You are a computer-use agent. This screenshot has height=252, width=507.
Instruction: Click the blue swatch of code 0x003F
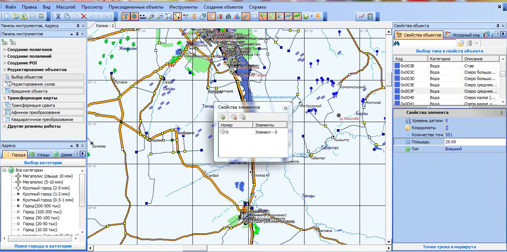click(x=397, y=91)
